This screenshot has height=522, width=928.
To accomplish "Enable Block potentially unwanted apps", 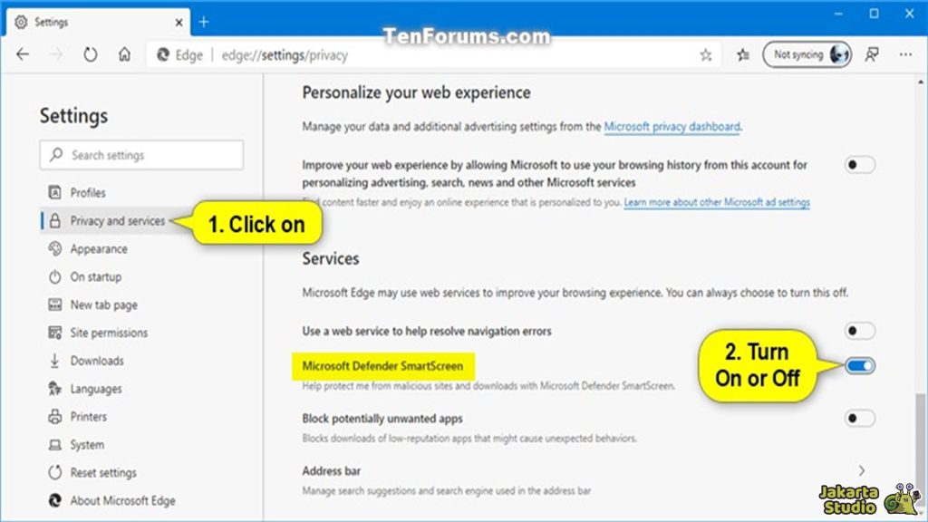I will (x=858, y=420).
